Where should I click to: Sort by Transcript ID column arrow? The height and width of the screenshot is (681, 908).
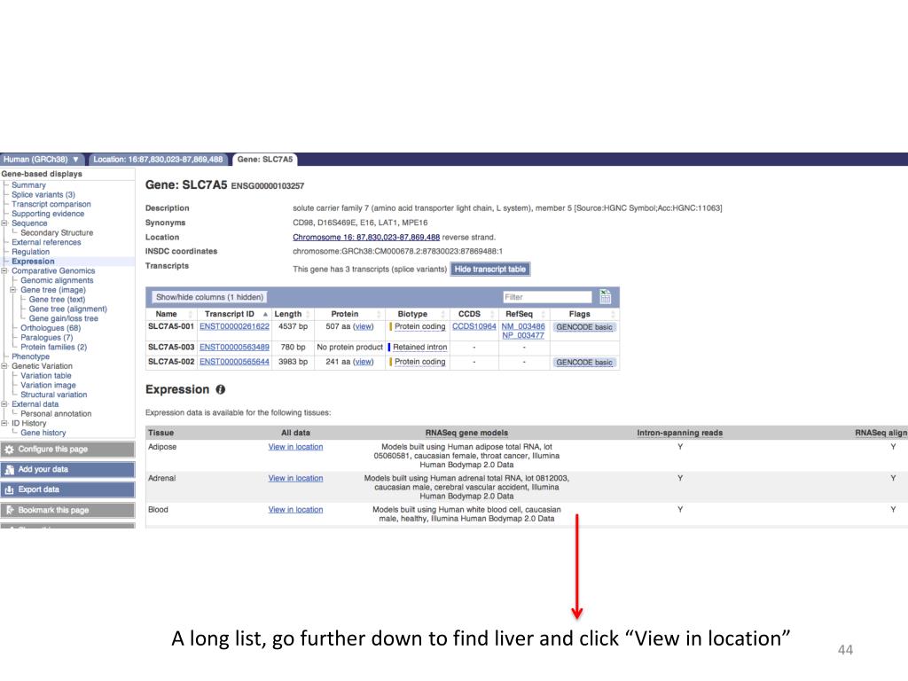pos(265,314)
